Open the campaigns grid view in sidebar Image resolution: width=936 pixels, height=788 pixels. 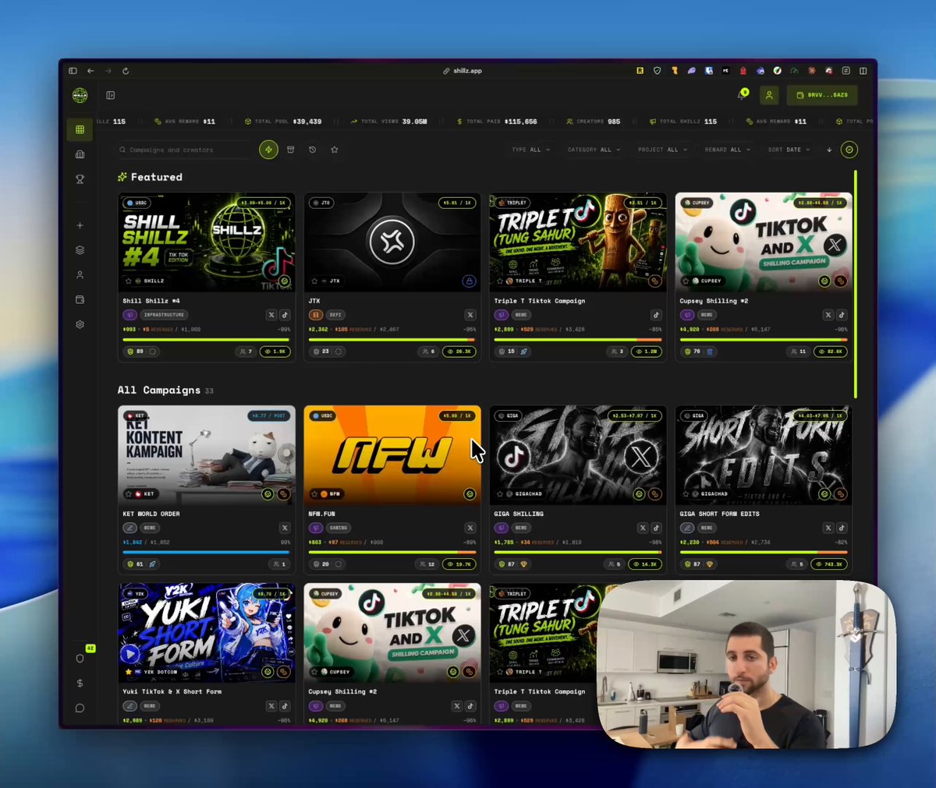pos(80,129)
